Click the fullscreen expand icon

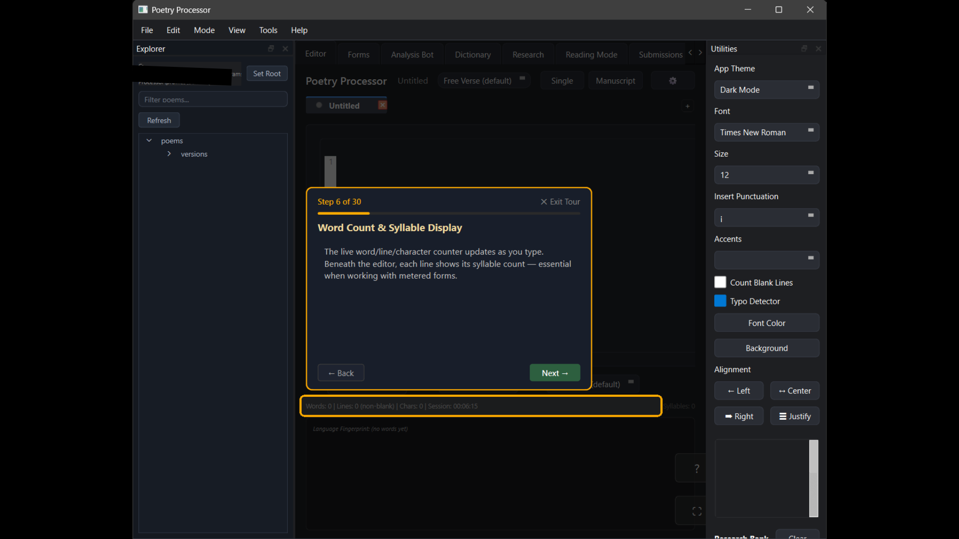pos(696,511)
